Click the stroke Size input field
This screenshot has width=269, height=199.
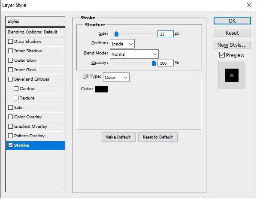point(165,33)
